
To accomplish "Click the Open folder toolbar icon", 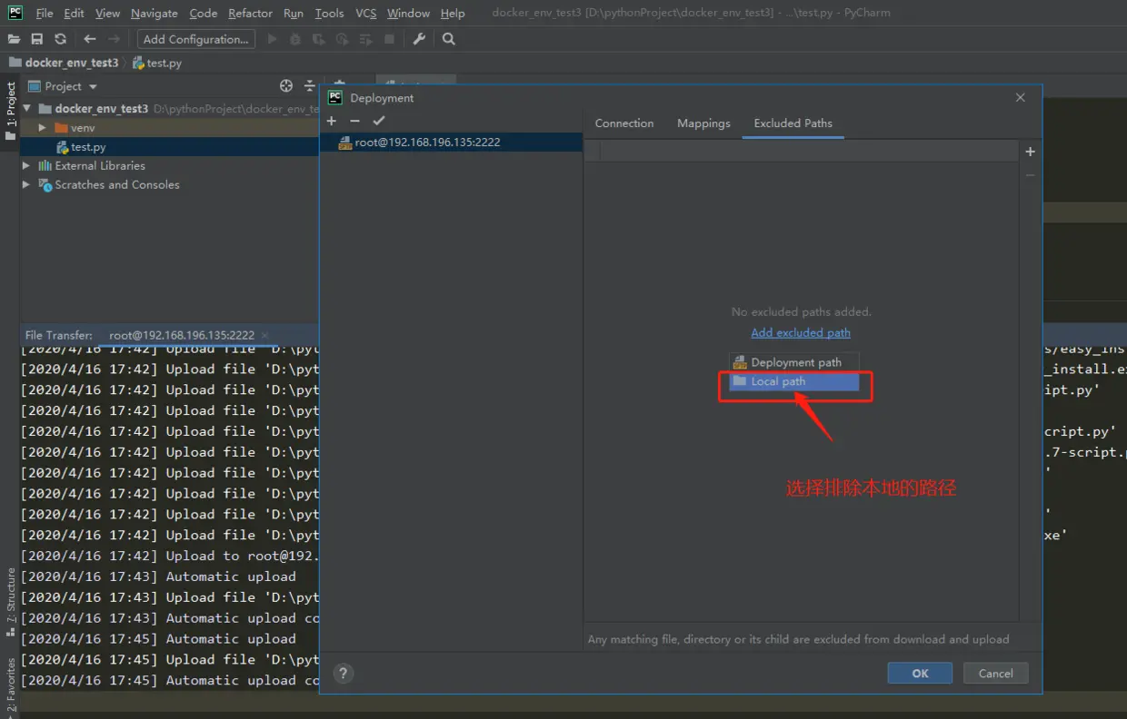I will [14, 39].
